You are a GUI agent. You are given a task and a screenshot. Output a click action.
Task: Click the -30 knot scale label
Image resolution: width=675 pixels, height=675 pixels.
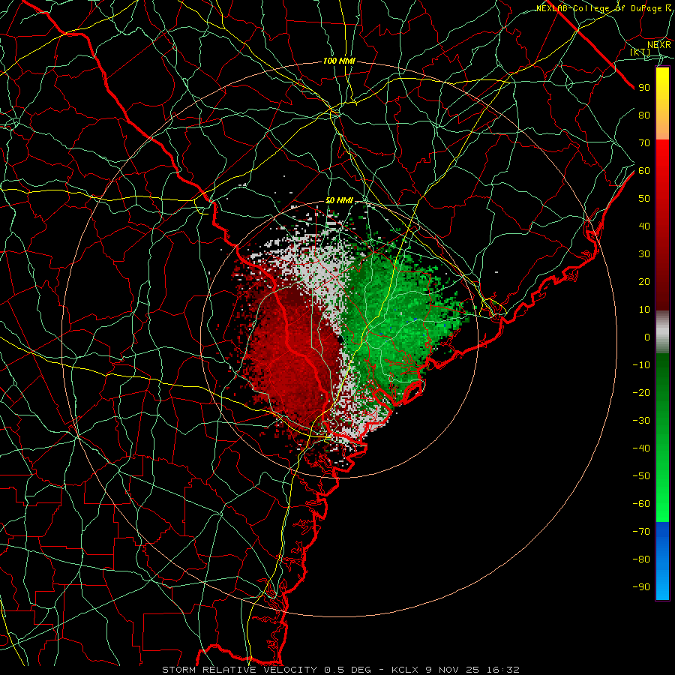tap(641, 421)
